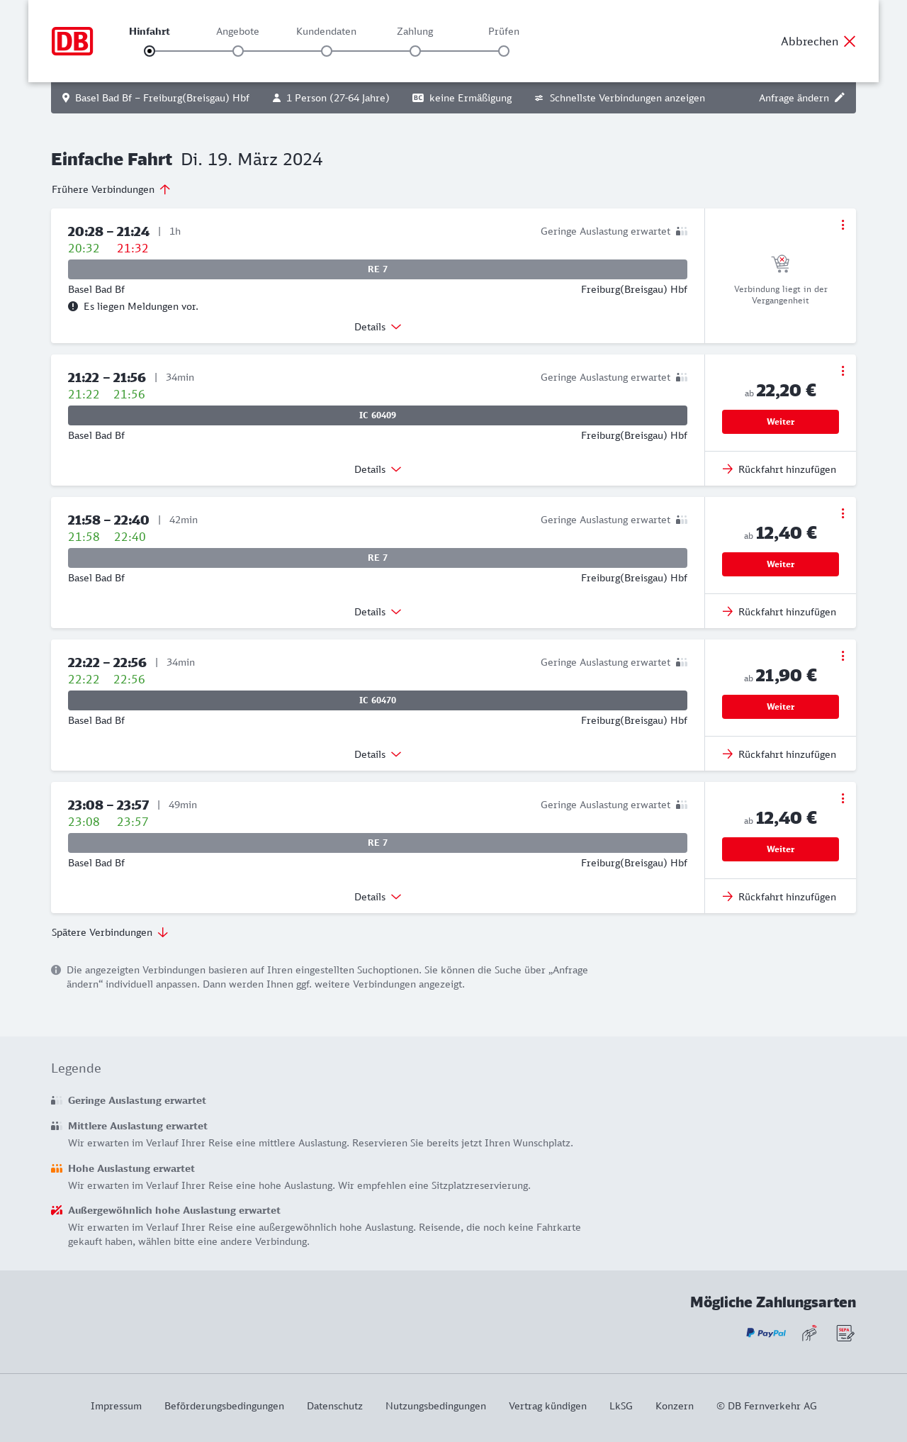907x1442 pixels.
Task: Expand Details for the 20:28 connection
Action: pos(378,327)
